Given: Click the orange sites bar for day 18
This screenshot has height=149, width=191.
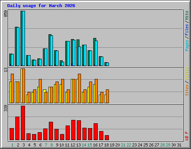Looking at the screenshot, I should click(x=107, y=96).
